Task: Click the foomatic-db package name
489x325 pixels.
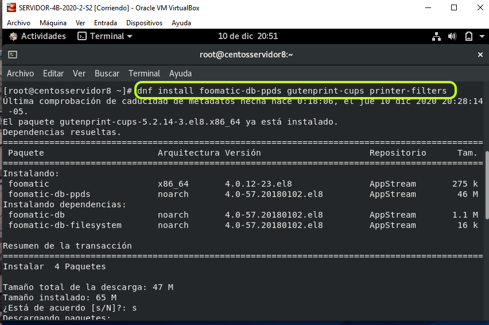Action: (37, 215)
